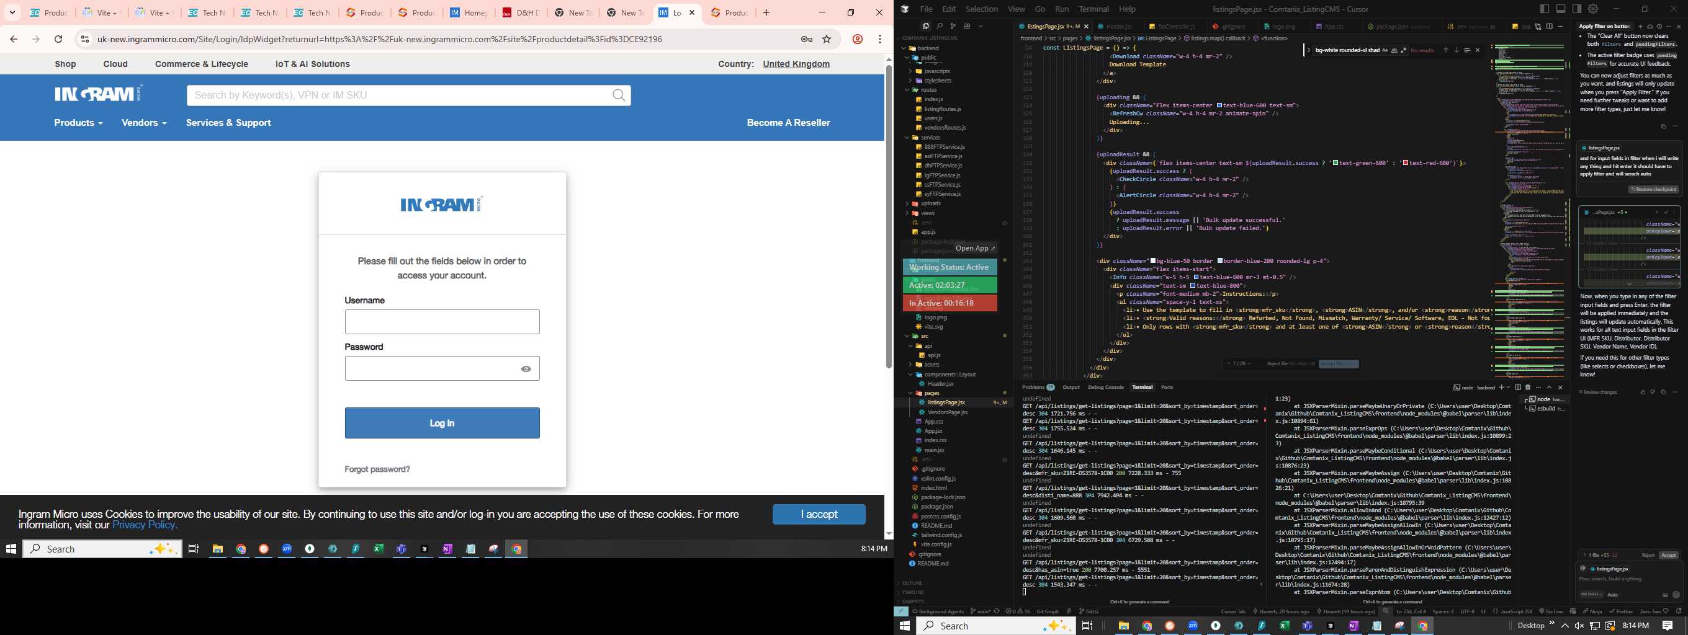Click the United Kingdom country link

tap(796, 64)
